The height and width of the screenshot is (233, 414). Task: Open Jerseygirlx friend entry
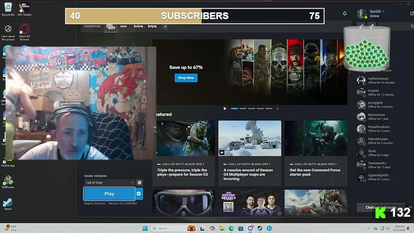(380, 105)
